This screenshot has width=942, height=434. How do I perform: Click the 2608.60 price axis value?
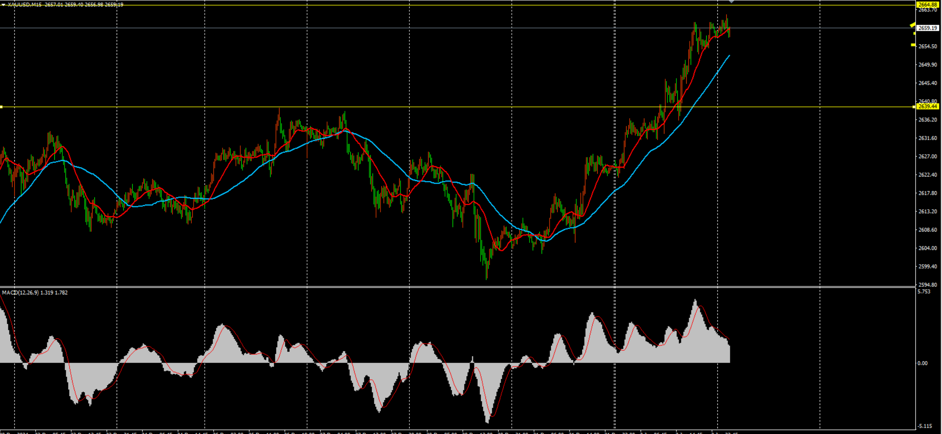928,230
